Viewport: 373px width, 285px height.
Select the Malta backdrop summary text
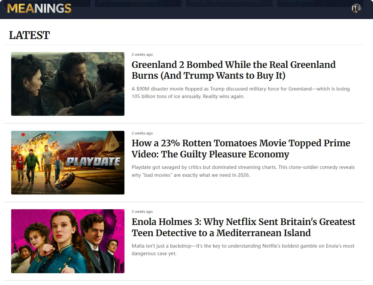tap(243, 250)
